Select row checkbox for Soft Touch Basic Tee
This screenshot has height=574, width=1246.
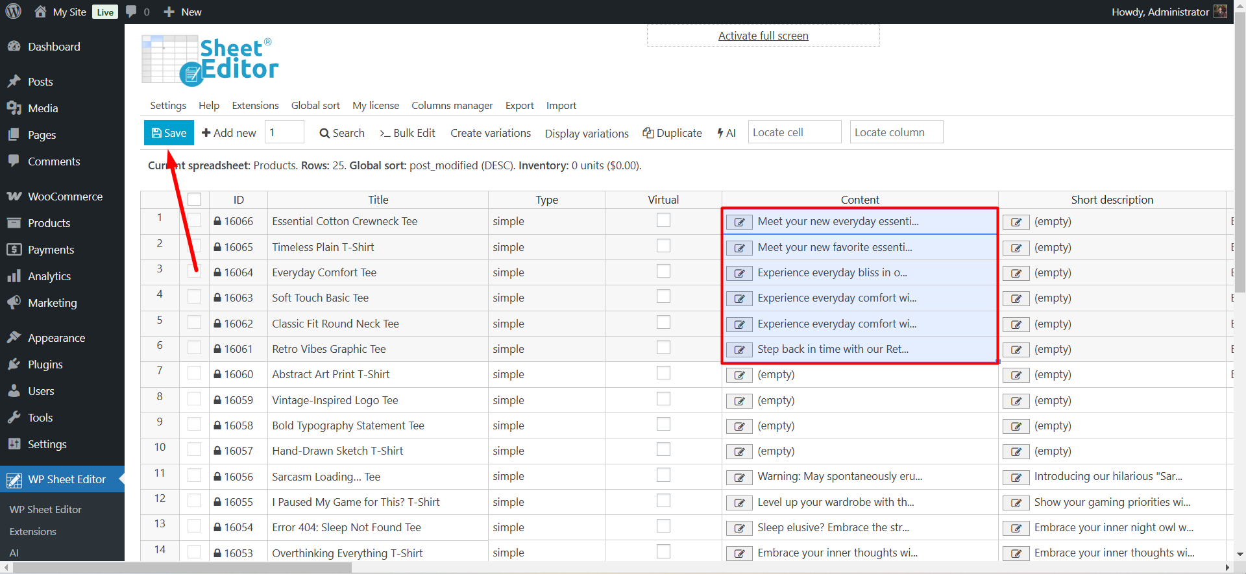(x=194, y=296)
